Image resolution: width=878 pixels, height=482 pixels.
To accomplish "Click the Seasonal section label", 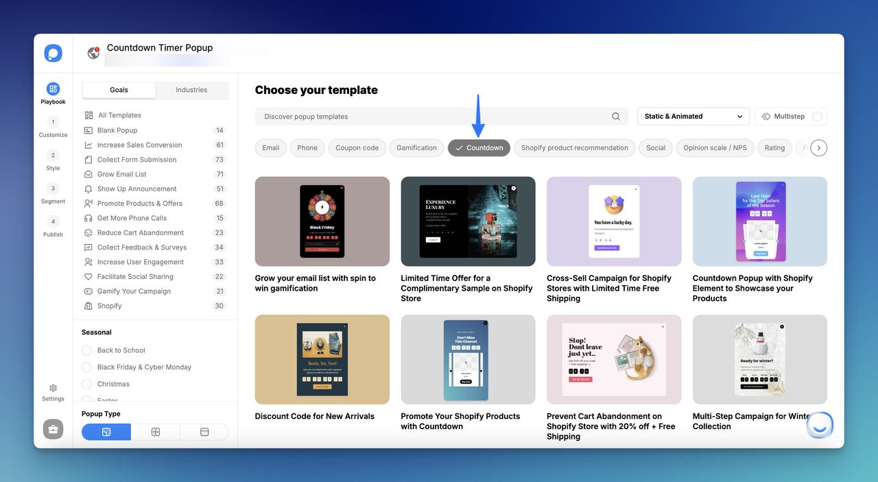I will click(x=97, y=332).
